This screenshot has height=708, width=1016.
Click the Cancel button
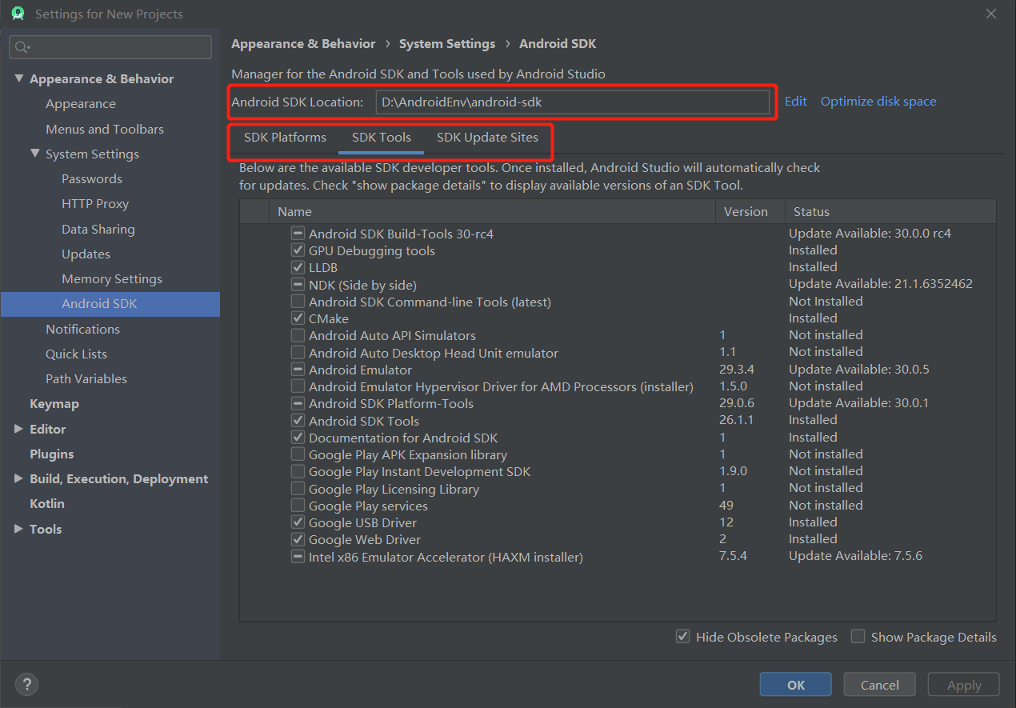pyautogui.click(x=880, y=685)
